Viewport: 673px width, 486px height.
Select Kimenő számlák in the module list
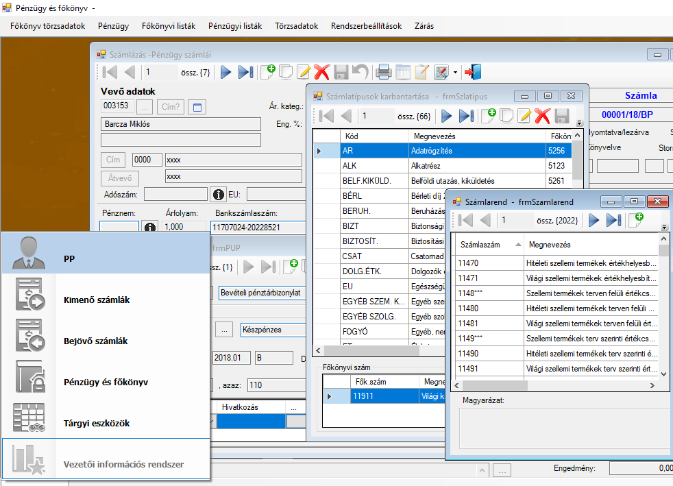[x=96, y=300]
